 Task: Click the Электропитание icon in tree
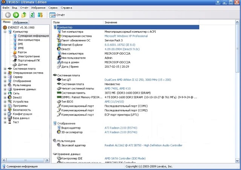[15, 56]
